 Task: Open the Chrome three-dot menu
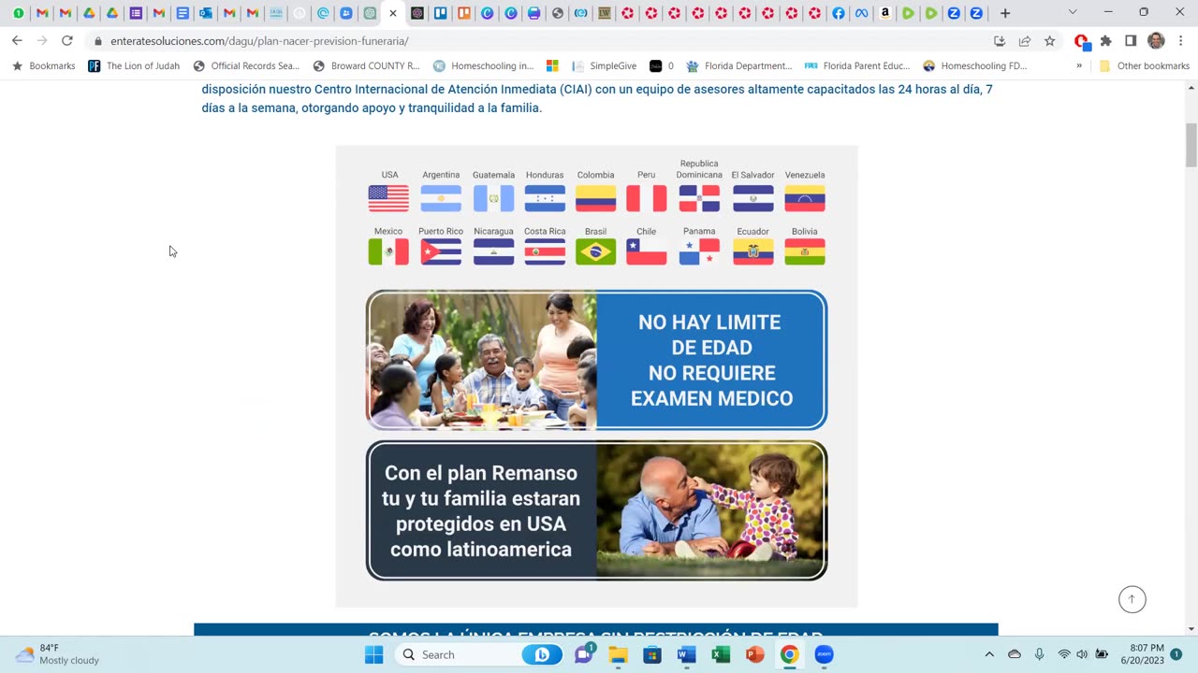1180,41
